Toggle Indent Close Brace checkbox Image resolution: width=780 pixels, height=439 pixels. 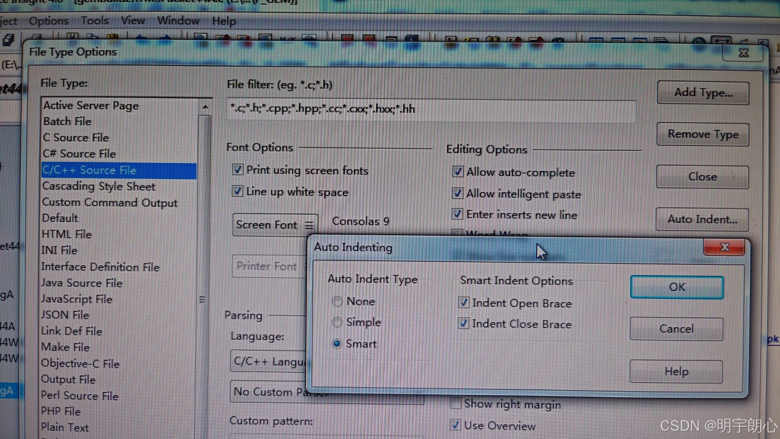click(464, 324)
